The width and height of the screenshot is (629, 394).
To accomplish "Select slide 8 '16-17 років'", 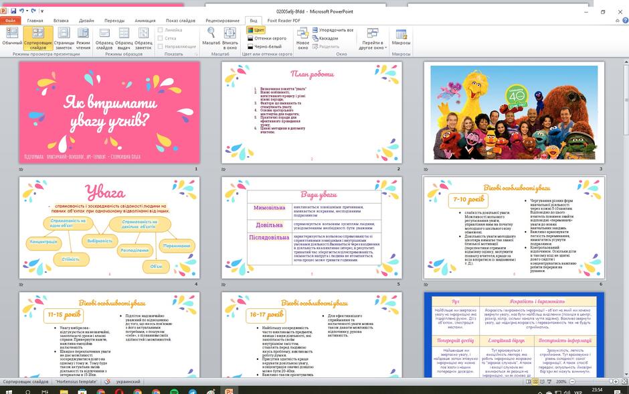I will point(312,334).
